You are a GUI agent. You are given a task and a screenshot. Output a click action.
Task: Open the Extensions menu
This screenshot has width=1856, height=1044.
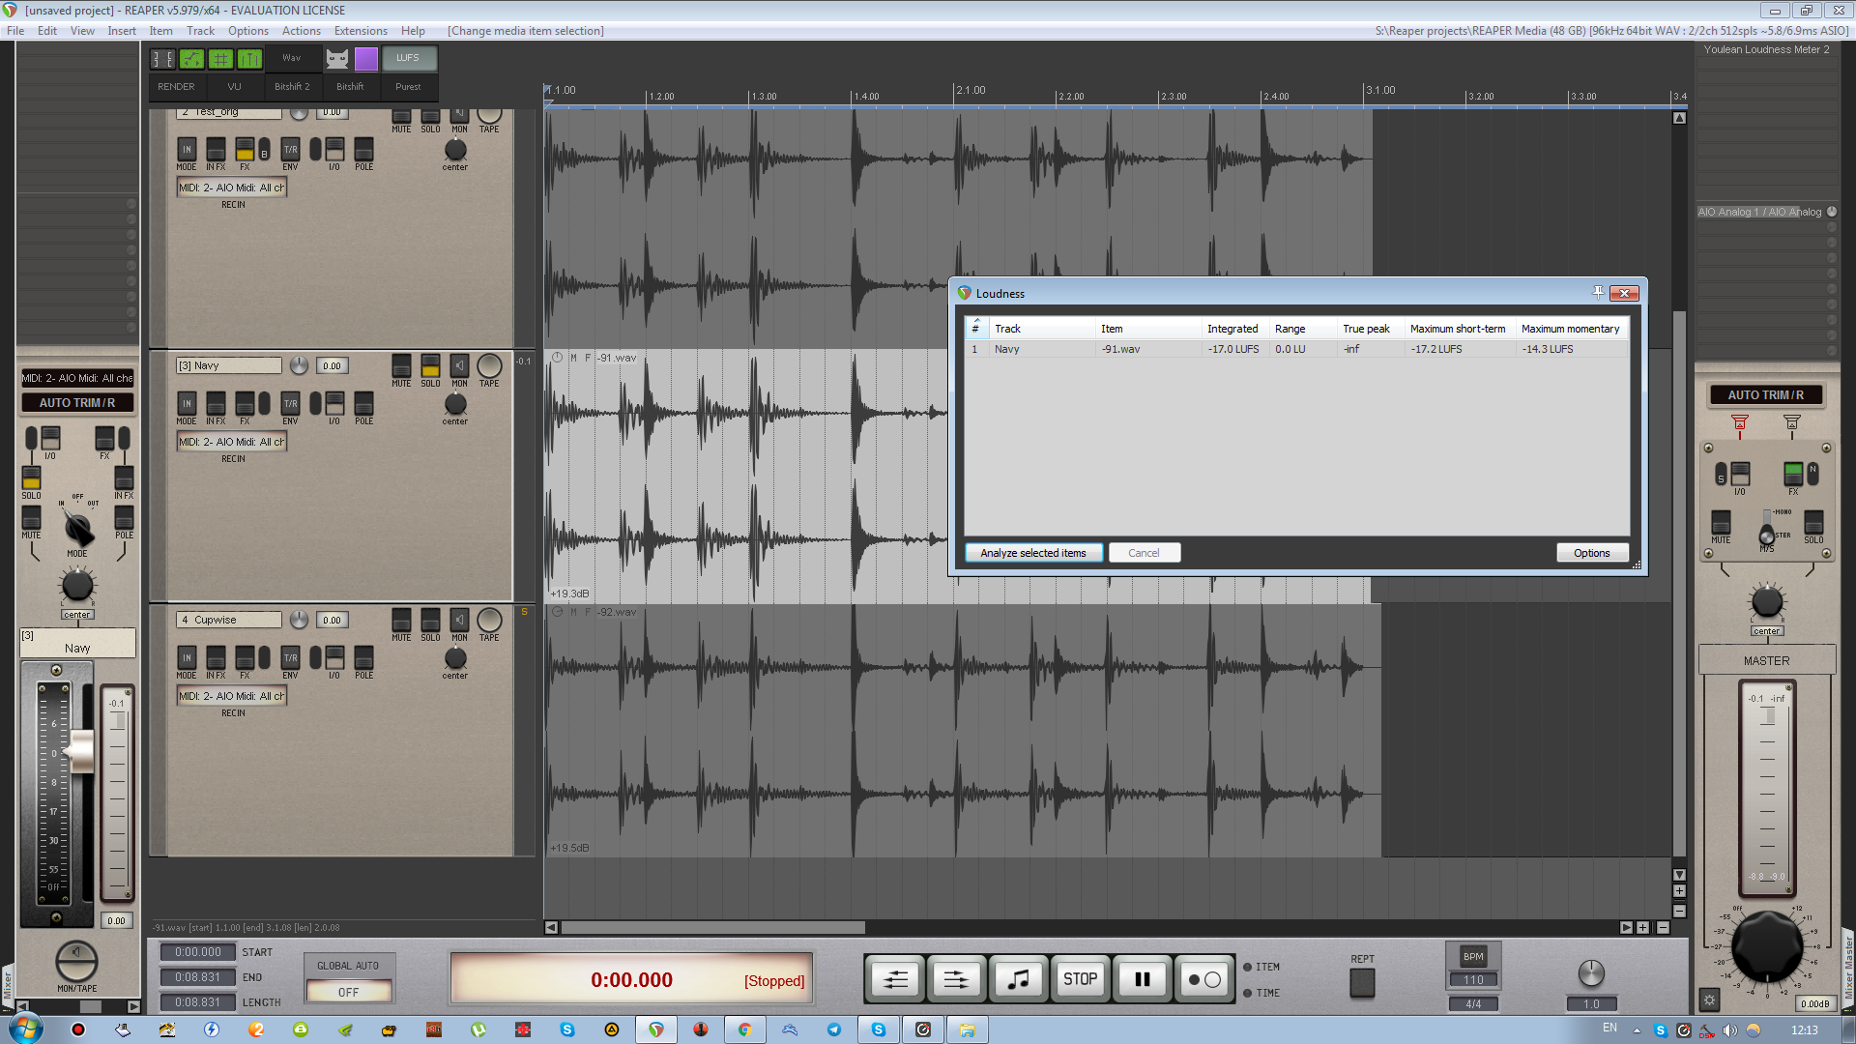coord(361,31)
